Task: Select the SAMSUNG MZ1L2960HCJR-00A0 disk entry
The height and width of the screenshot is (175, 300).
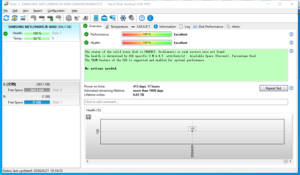Action: coord(41,33)
